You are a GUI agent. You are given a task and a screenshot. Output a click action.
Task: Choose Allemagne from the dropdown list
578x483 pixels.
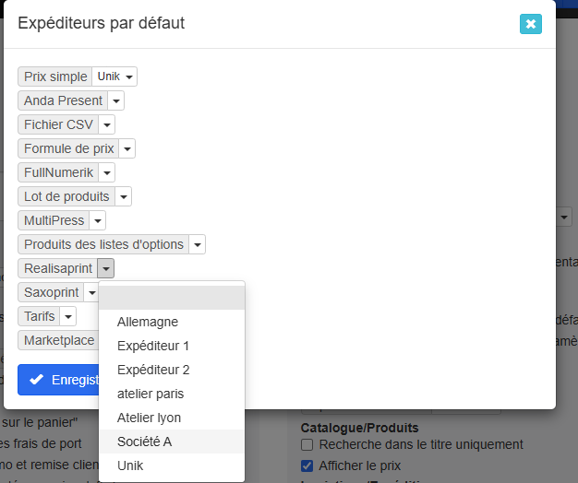coord(172,322)
